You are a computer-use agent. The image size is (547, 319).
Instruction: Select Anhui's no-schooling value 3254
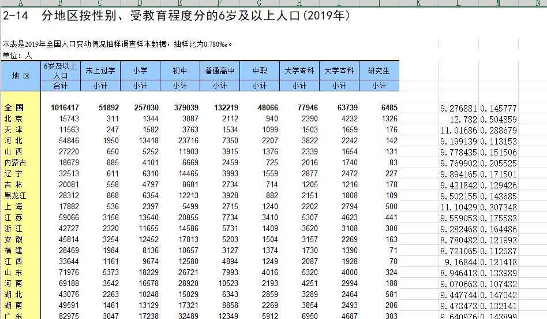click(111, 240)
